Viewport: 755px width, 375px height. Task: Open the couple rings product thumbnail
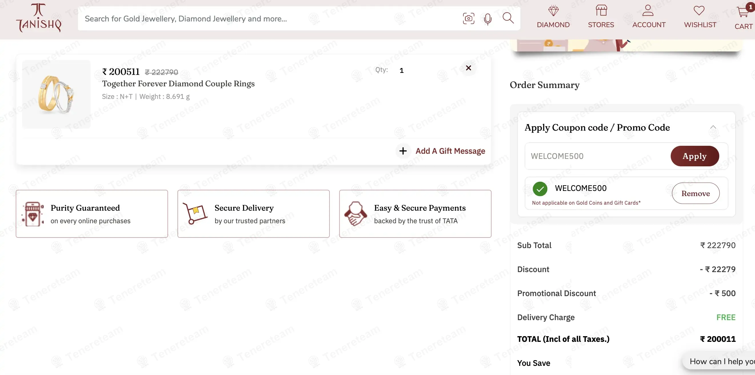(56, 94)
